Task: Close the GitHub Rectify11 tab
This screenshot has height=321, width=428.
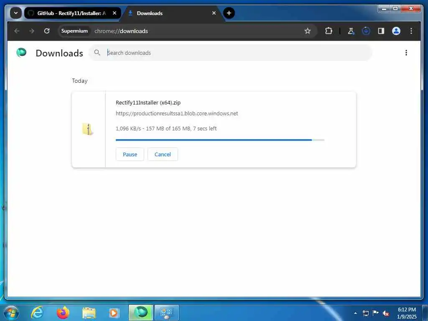Action: coord(115,13)
